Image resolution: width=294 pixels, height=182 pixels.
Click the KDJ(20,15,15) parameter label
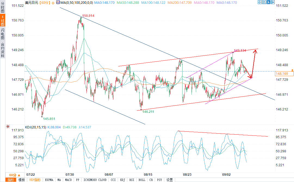coord(36,127)
